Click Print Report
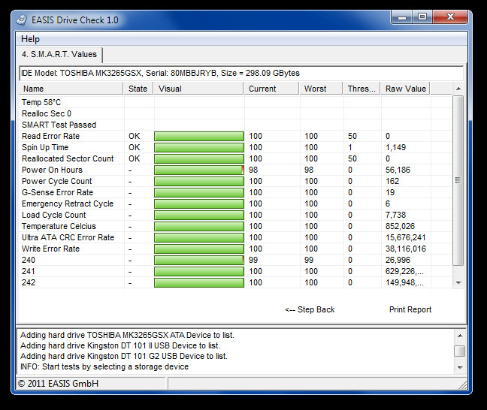 [x=410, y=309]
